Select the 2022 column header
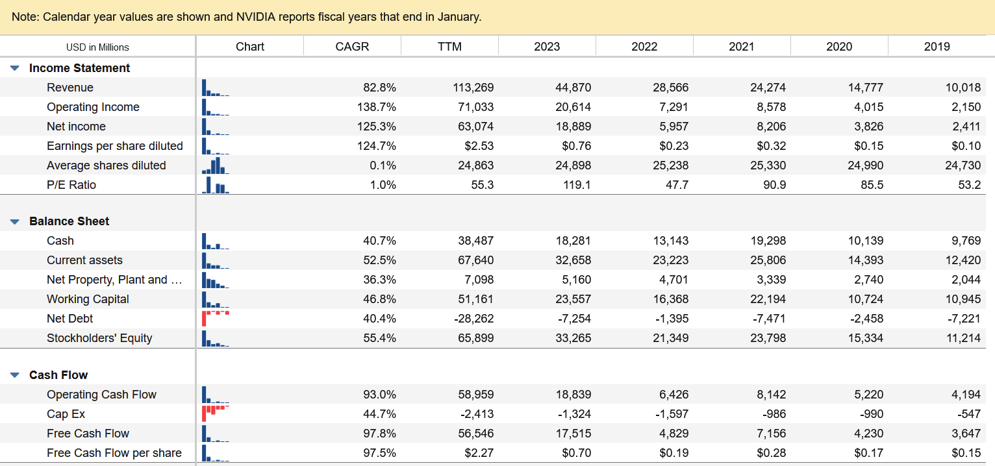The width and height of the screenshot is (995, 466). click(x=644, y=47)
